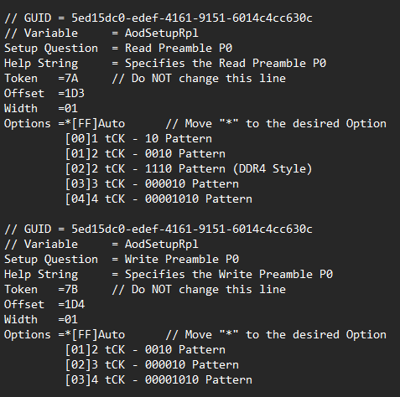Image resolution: width=400 pixels, height=397 pixels.
Task: Click the [04]4 tCK - 00001010 Pattern option
Action: pos(158,199)
